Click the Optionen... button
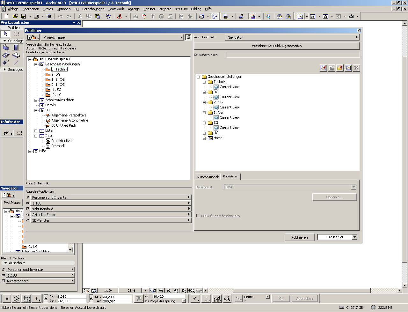This screenshot has width=408, height=312. click(x=334, y=197)
